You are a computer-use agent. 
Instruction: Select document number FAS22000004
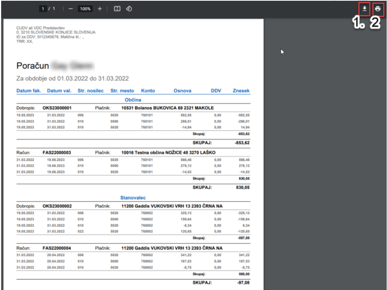[x=57, y=248]
